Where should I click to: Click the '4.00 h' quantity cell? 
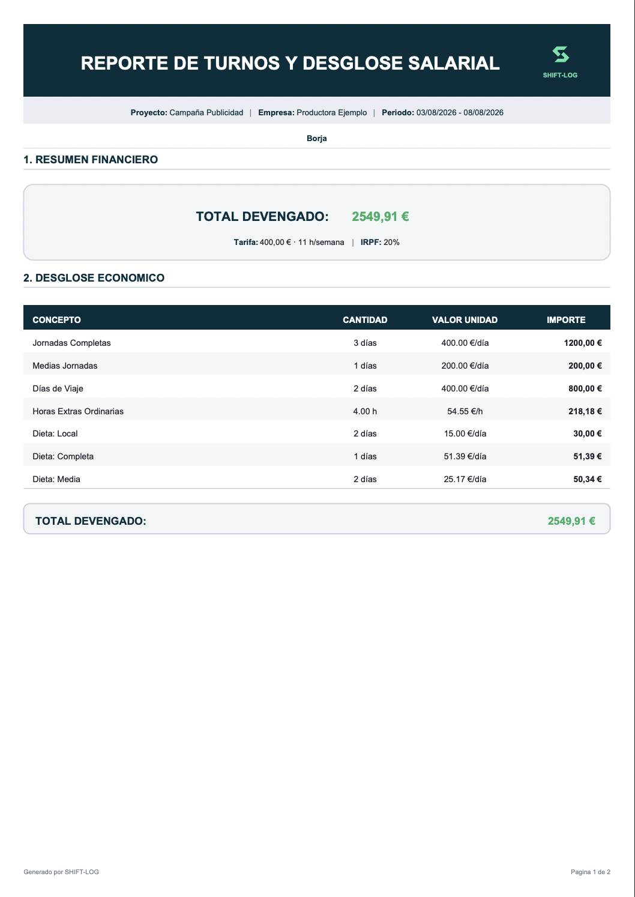pos(365,412)
